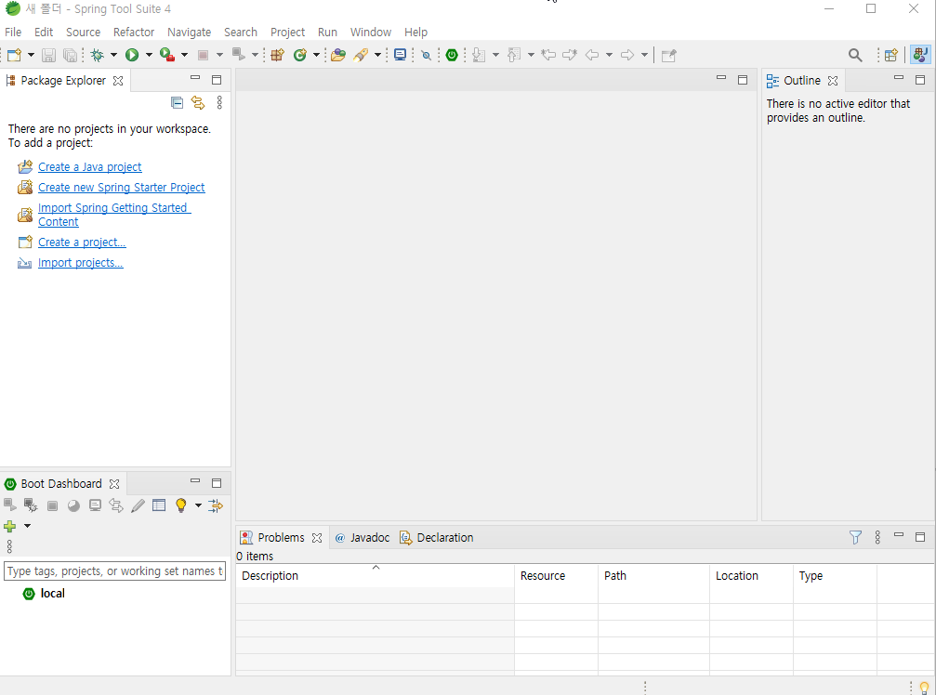This screenshot has height=695, width=936.
Task: Click green plus add target icon
Action: pyautogui.click(x=10, y=526)
